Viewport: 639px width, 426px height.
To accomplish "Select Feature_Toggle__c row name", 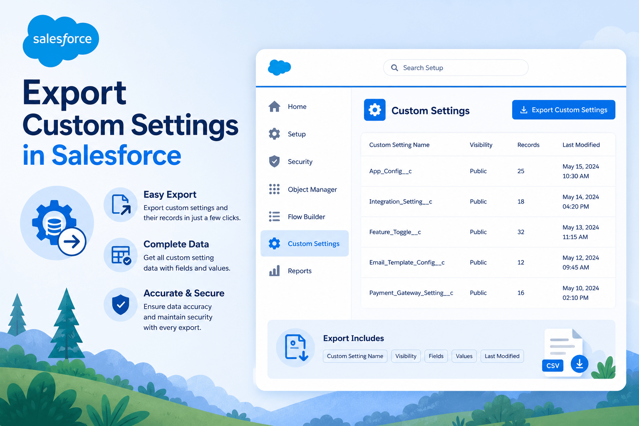I will 395,232.
